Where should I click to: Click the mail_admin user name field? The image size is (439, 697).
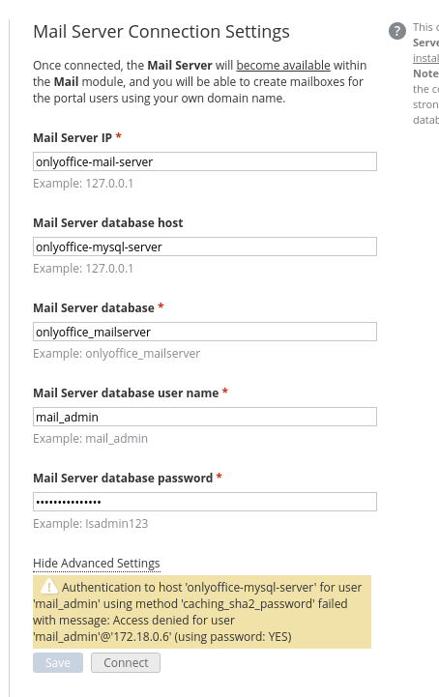[x=205, y=417]
